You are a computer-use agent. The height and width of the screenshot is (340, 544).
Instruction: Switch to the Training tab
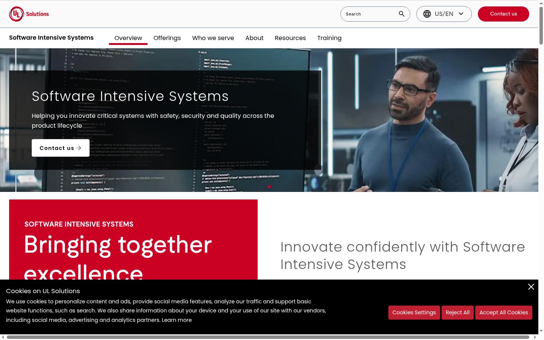pos(329,38)
